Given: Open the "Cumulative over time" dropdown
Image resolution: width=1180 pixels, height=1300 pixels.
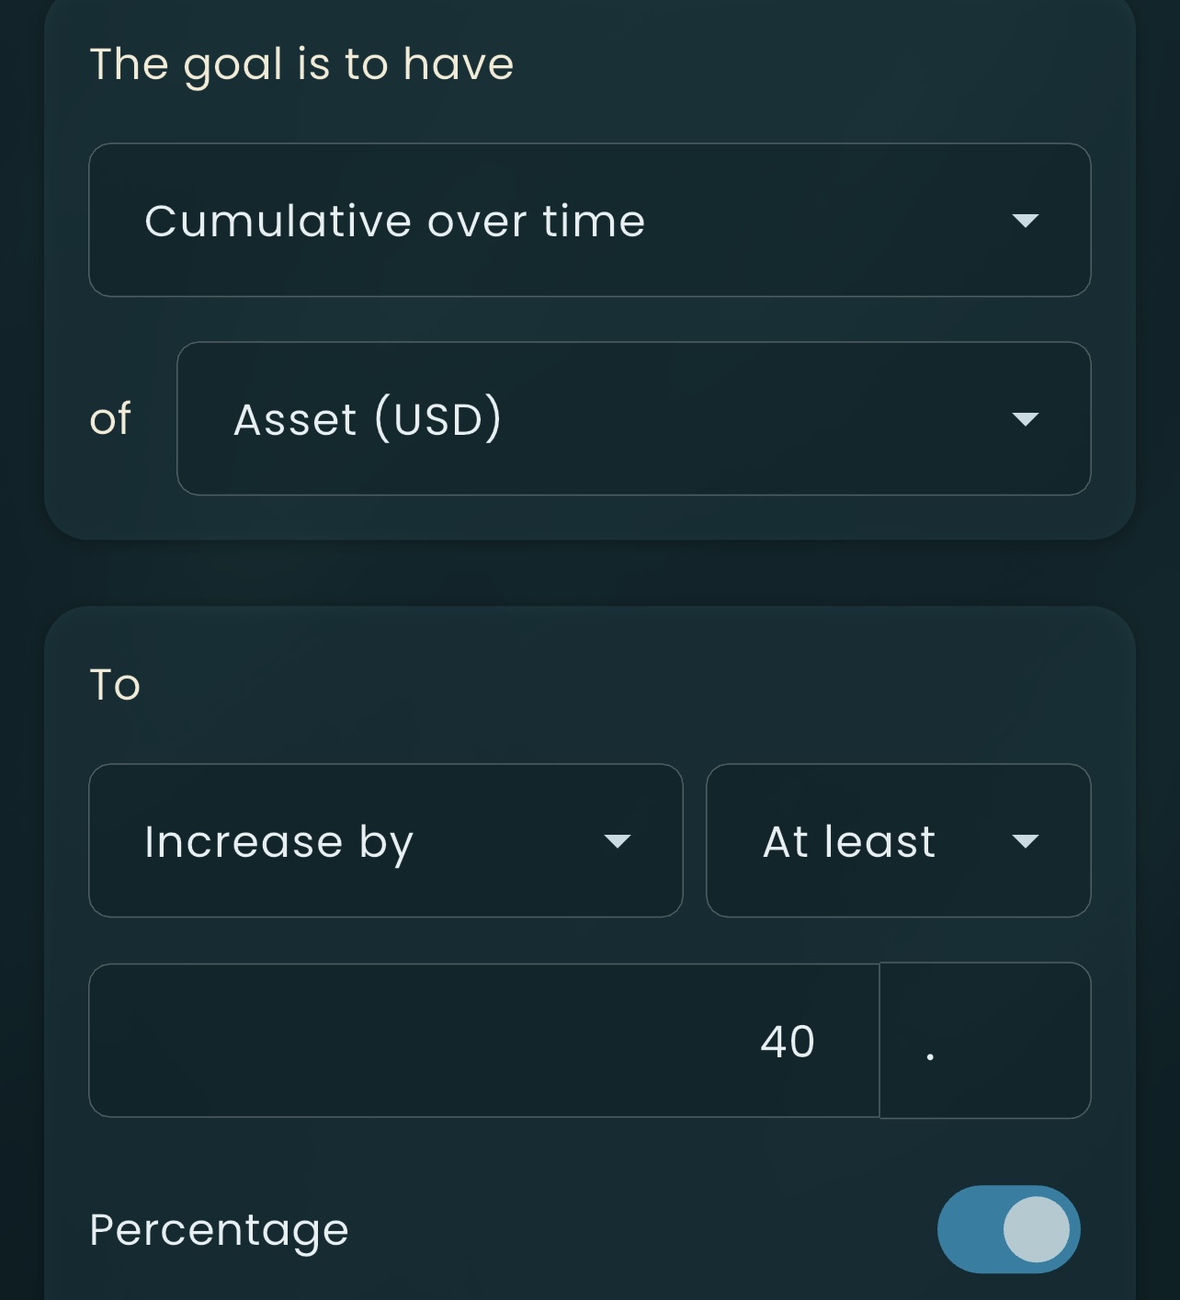Looking at the screenshot, I should (588, 221).
